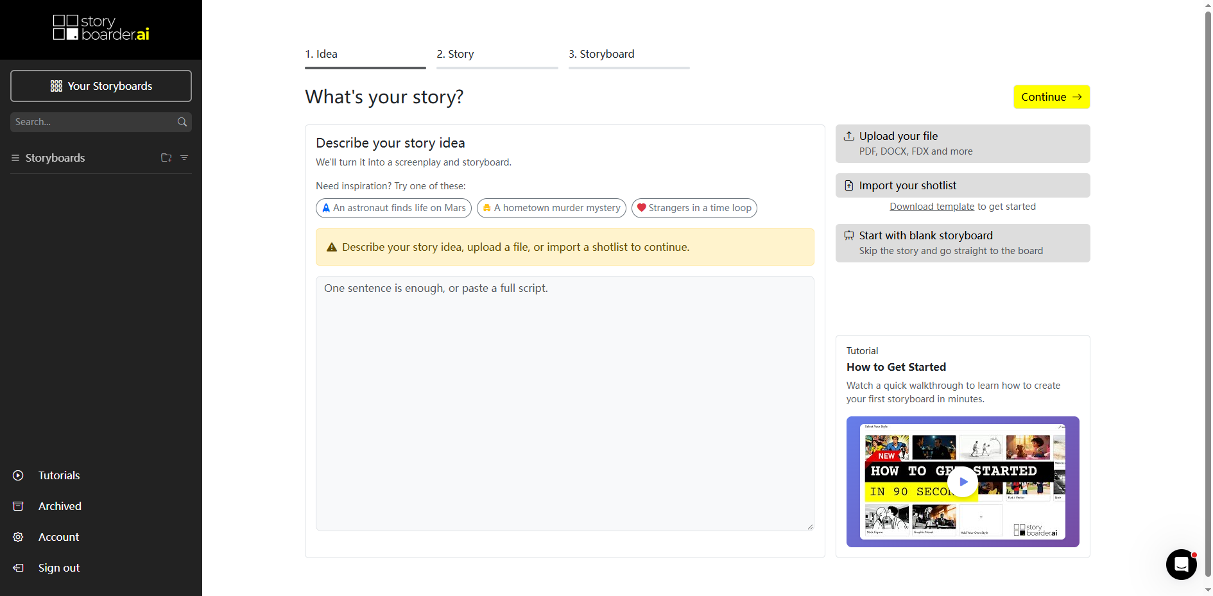The width and height of the screenshot is (1213, 596).
Task: Focus the sidebar Search field
Action: coord(101,122)
